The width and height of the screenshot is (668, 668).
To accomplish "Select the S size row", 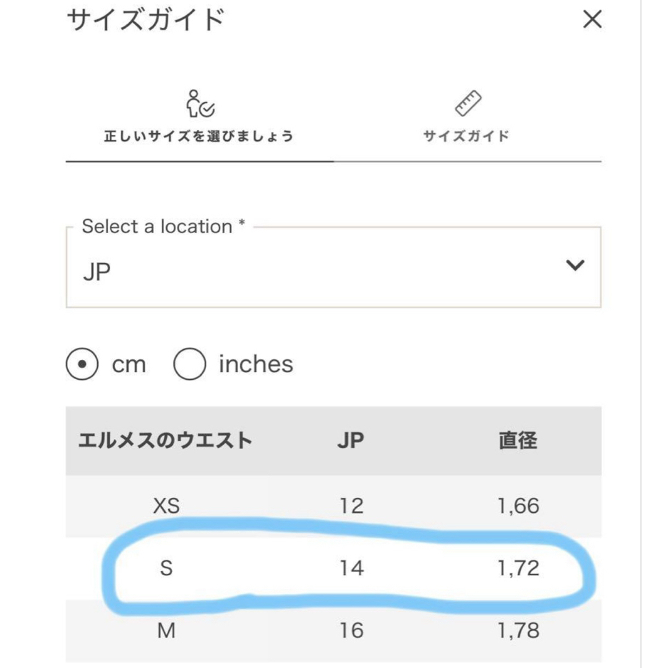I will coord(333,568).
